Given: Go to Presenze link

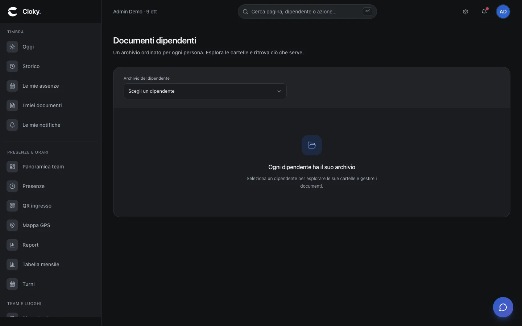Looking at the screenshot, I should pyautogui.click(x=50, y=186).
